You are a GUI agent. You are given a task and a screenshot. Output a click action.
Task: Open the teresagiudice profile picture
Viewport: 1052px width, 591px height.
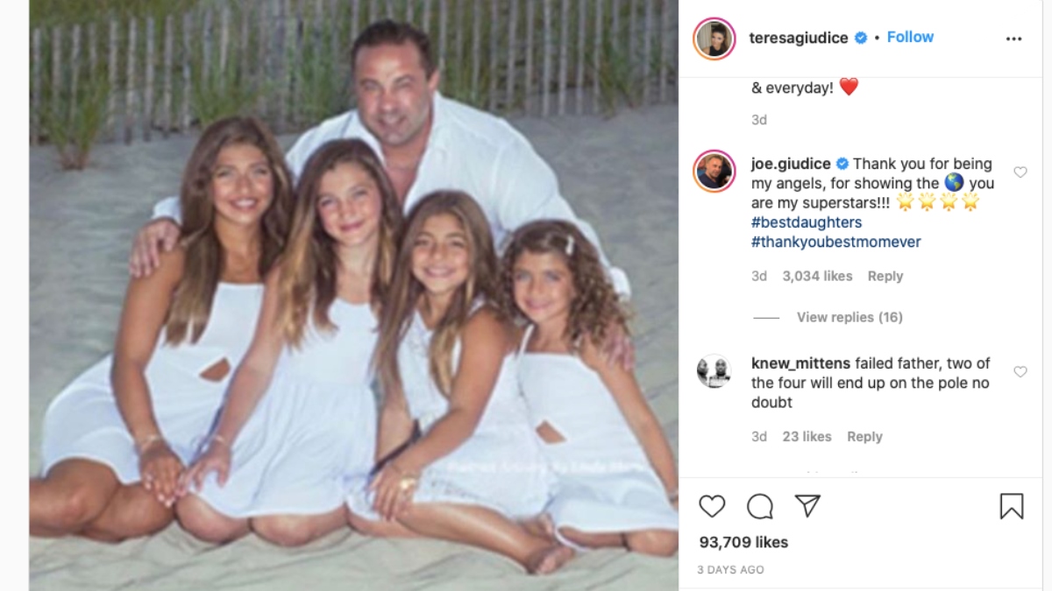coord(714,39)
